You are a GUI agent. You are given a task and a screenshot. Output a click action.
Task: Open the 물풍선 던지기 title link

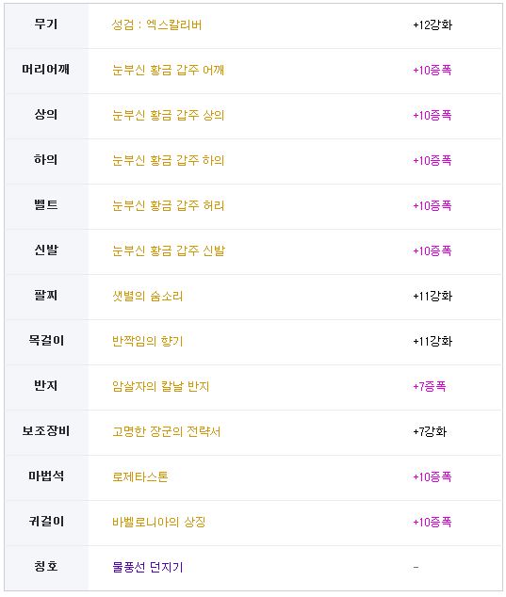[x=147, y=567]
